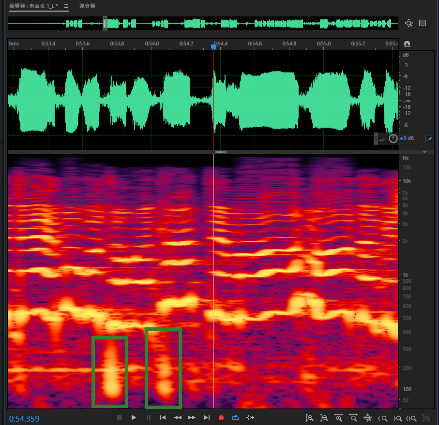
Task: Click the red Record button
Action: coord(221,417)
